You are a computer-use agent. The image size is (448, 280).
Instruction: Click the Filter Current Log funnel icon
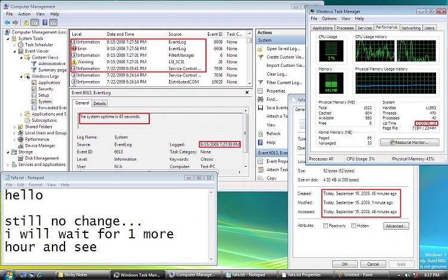tap(260, 82)
